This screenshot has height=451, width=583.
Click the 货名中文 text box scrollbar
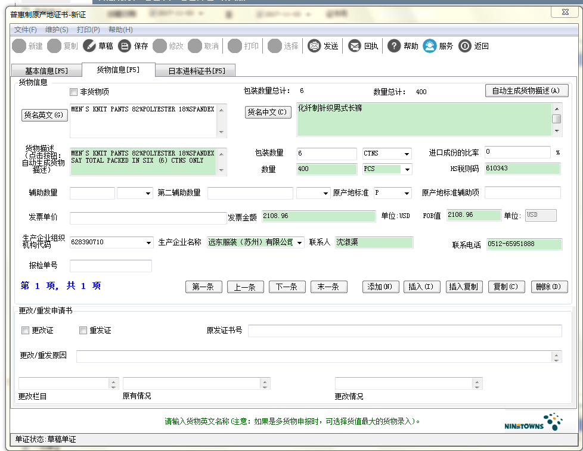click(557, 120)
